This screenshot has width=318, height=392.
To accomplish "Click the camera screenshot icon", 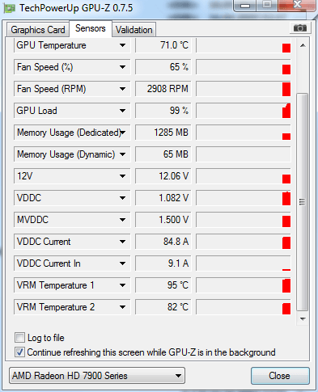I will [x=300, y=27].
